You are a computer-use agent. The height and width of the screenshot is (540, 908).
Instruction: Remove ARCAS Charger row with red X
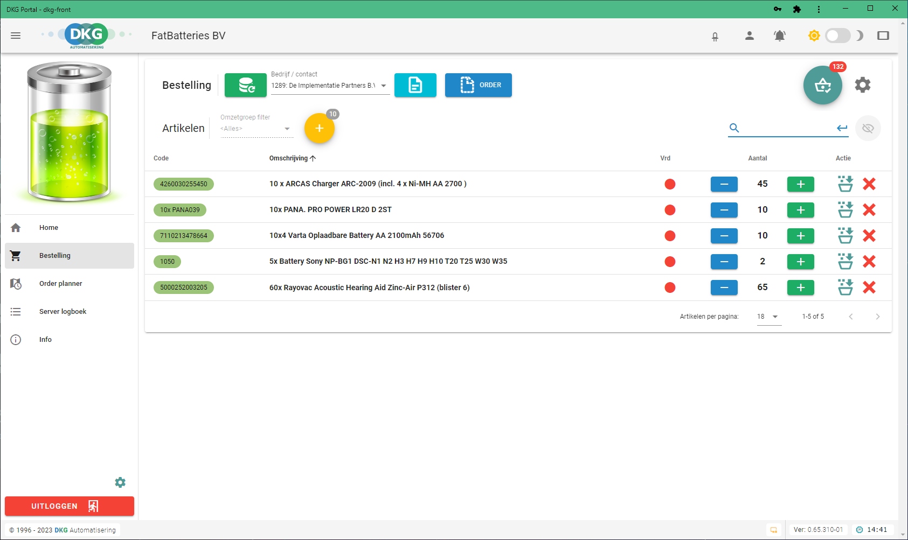(869, 184)
